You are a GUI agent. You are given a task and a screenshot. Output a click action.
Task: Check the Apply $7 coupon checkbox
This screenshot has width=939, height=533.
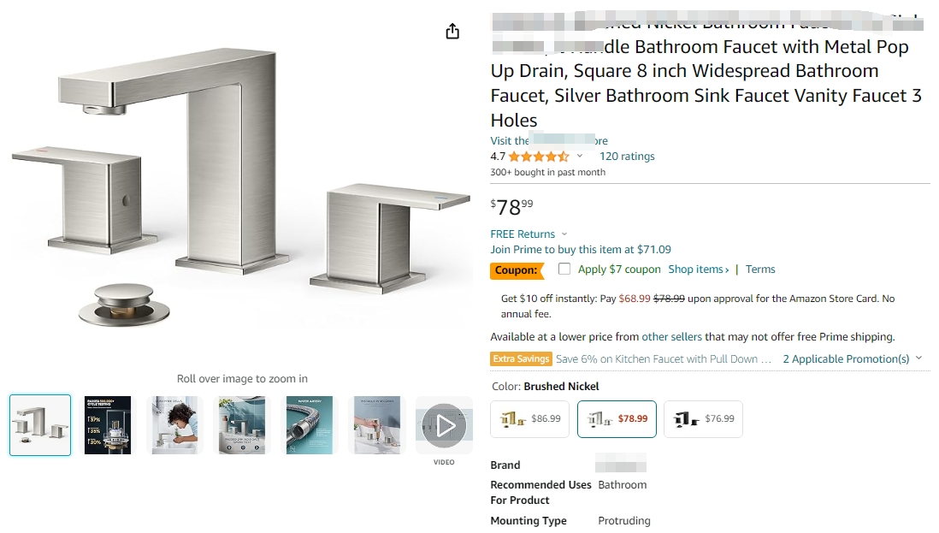point(564,269)
